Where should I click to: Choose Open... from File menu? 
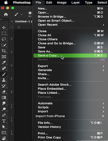click(x=70, y=13)
